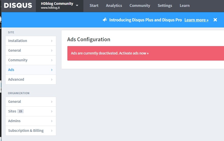This screenshot has width=224, height=141.
Task: Click the 15 badge beside Sites
Action: [20, 111]
